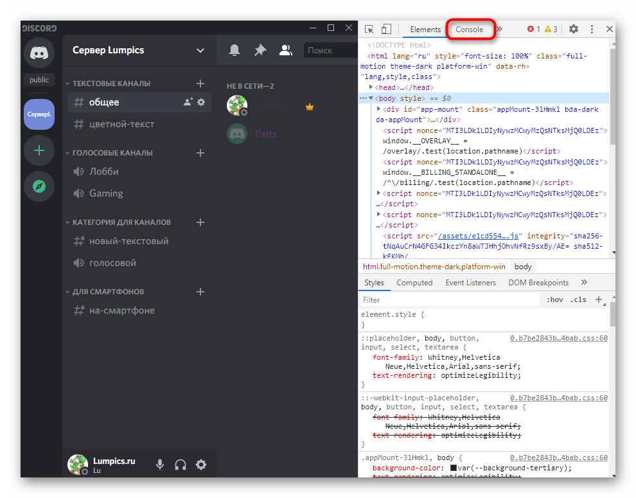Switch to Styles tab
Viewport: 636px width, 498px height.
pyautogui.click(x=374, y=283)
